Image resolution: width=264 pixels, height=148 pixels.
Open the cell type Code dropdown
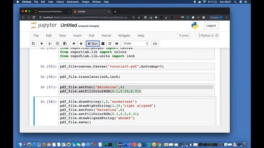click(135, 44)
